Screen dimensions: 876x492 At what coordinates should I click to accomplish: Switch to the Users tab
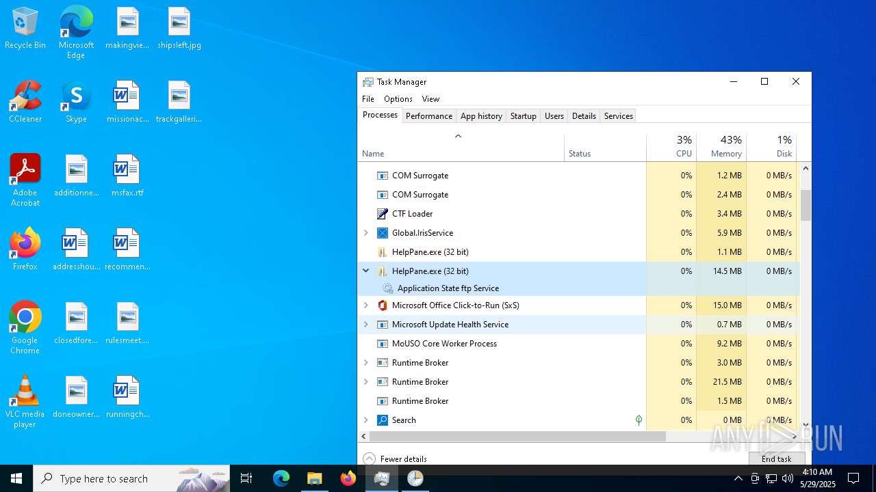[x=554, y=116]
